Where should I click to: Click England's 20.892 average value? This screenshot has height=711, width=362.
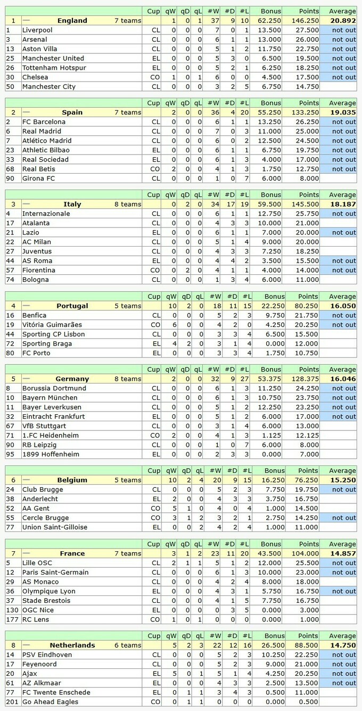tap(342, 21)
